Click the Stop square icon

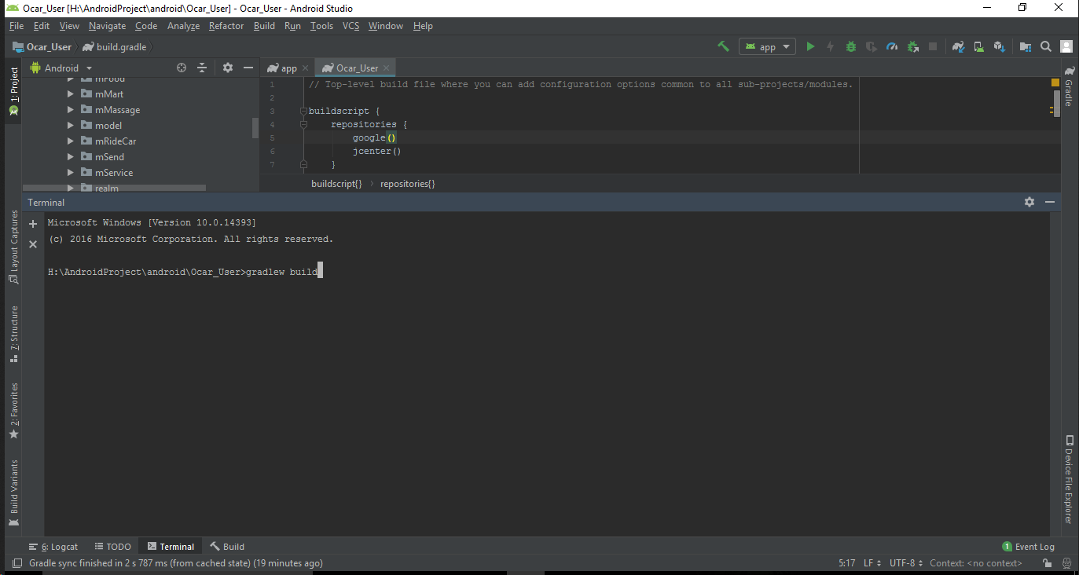point(933,46)
